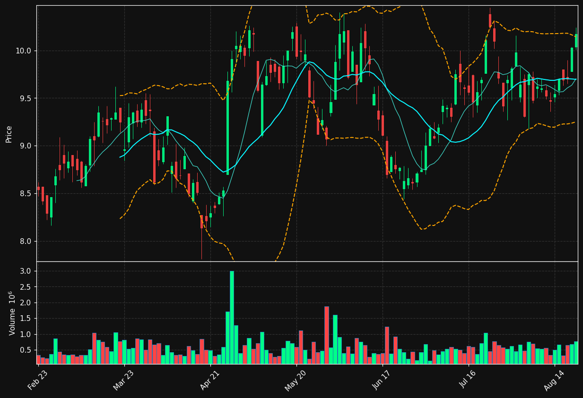Image resolution: width=583 pixels, height=398 pixels.
Task: Click the tallest red volume bar near 1.9
Action: (x=327, y=335)
